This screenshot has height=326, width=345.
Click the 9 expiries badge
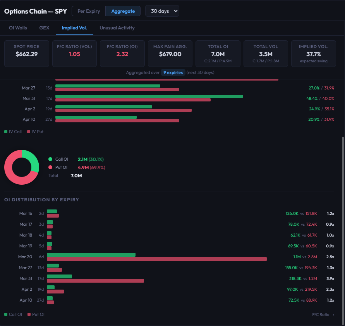(x=173, y=72)
